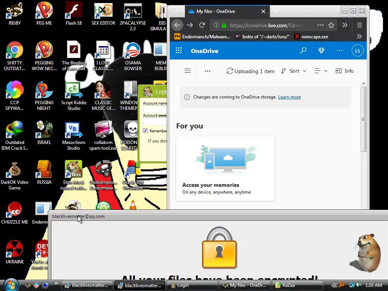388x291 pixels.
Task: Open the browser hamburger menu
Action: pos(360,25)
